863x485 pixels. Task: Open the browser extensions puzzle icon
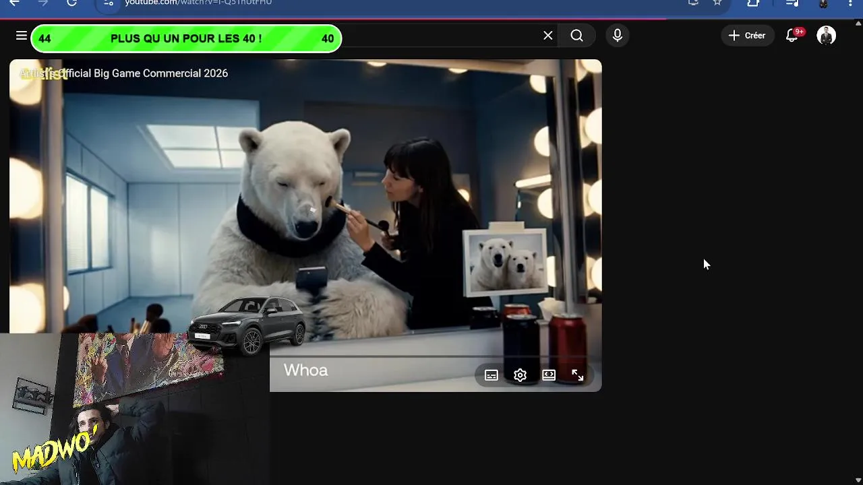(753, 3)
